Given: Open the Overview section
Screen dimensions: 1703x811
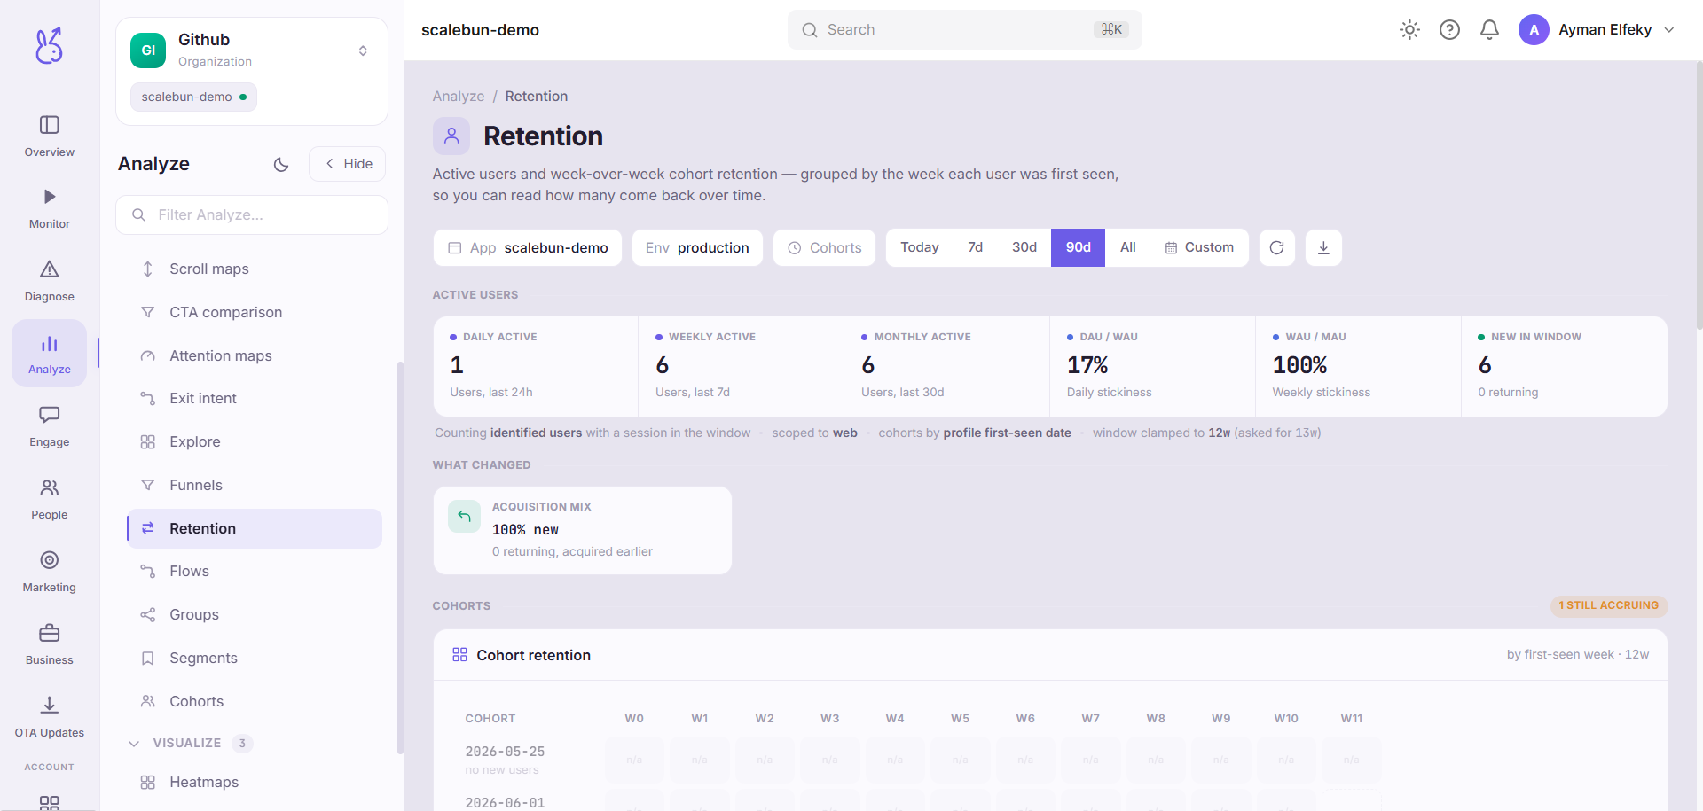Looking at the screenshot, I should 50,136.
